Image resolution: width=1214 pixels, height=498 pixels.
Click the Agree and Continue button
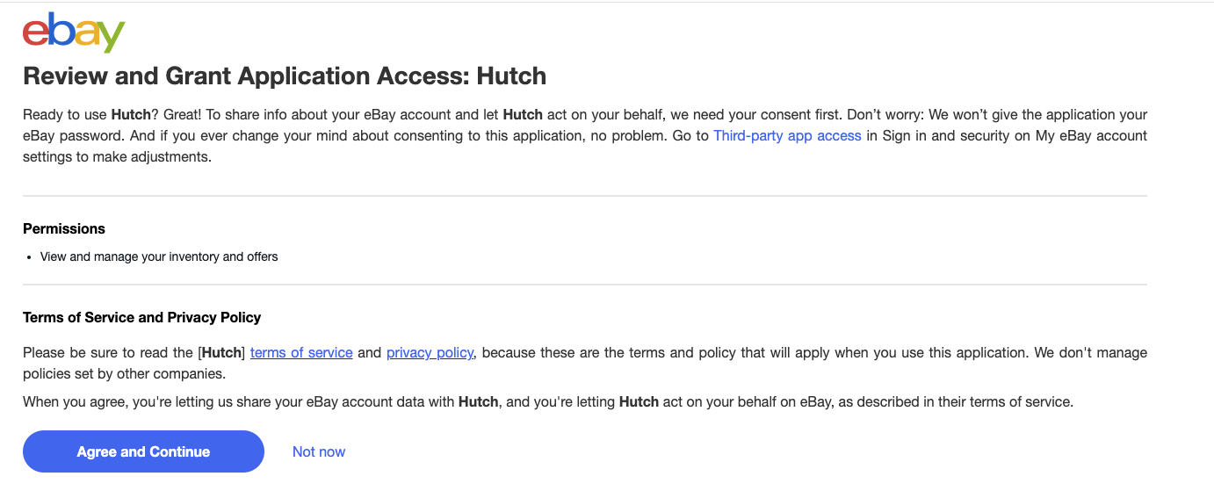[143, 451]
